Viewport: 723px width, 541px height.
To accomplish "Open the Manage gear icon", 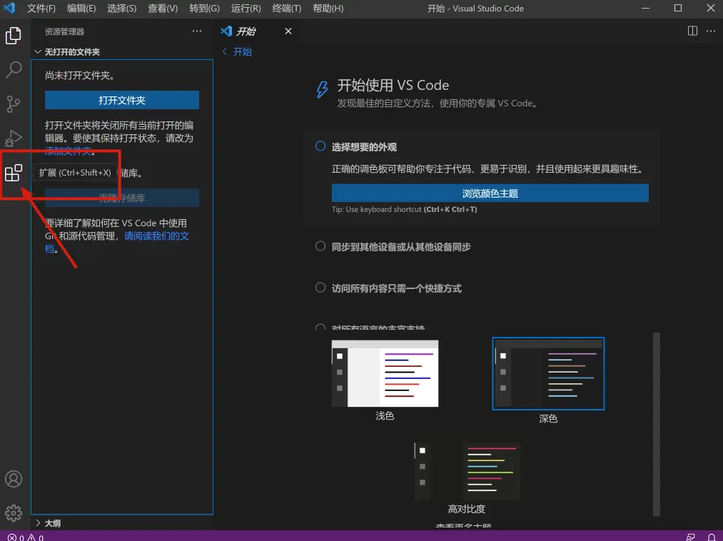I will (14, 513).
